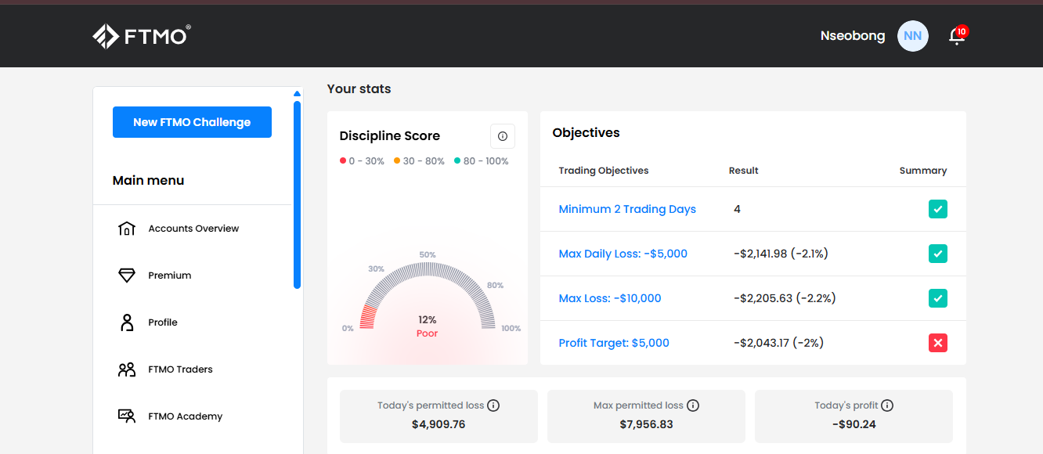Click the New FTMO Challenge button

[192, 122]
